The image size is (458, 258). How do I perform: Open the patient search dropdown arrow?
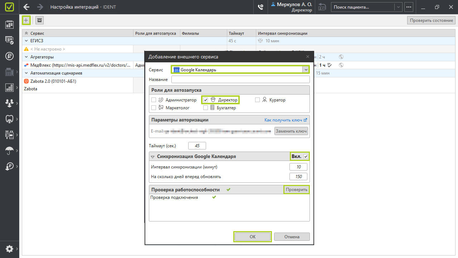point(398,7)
